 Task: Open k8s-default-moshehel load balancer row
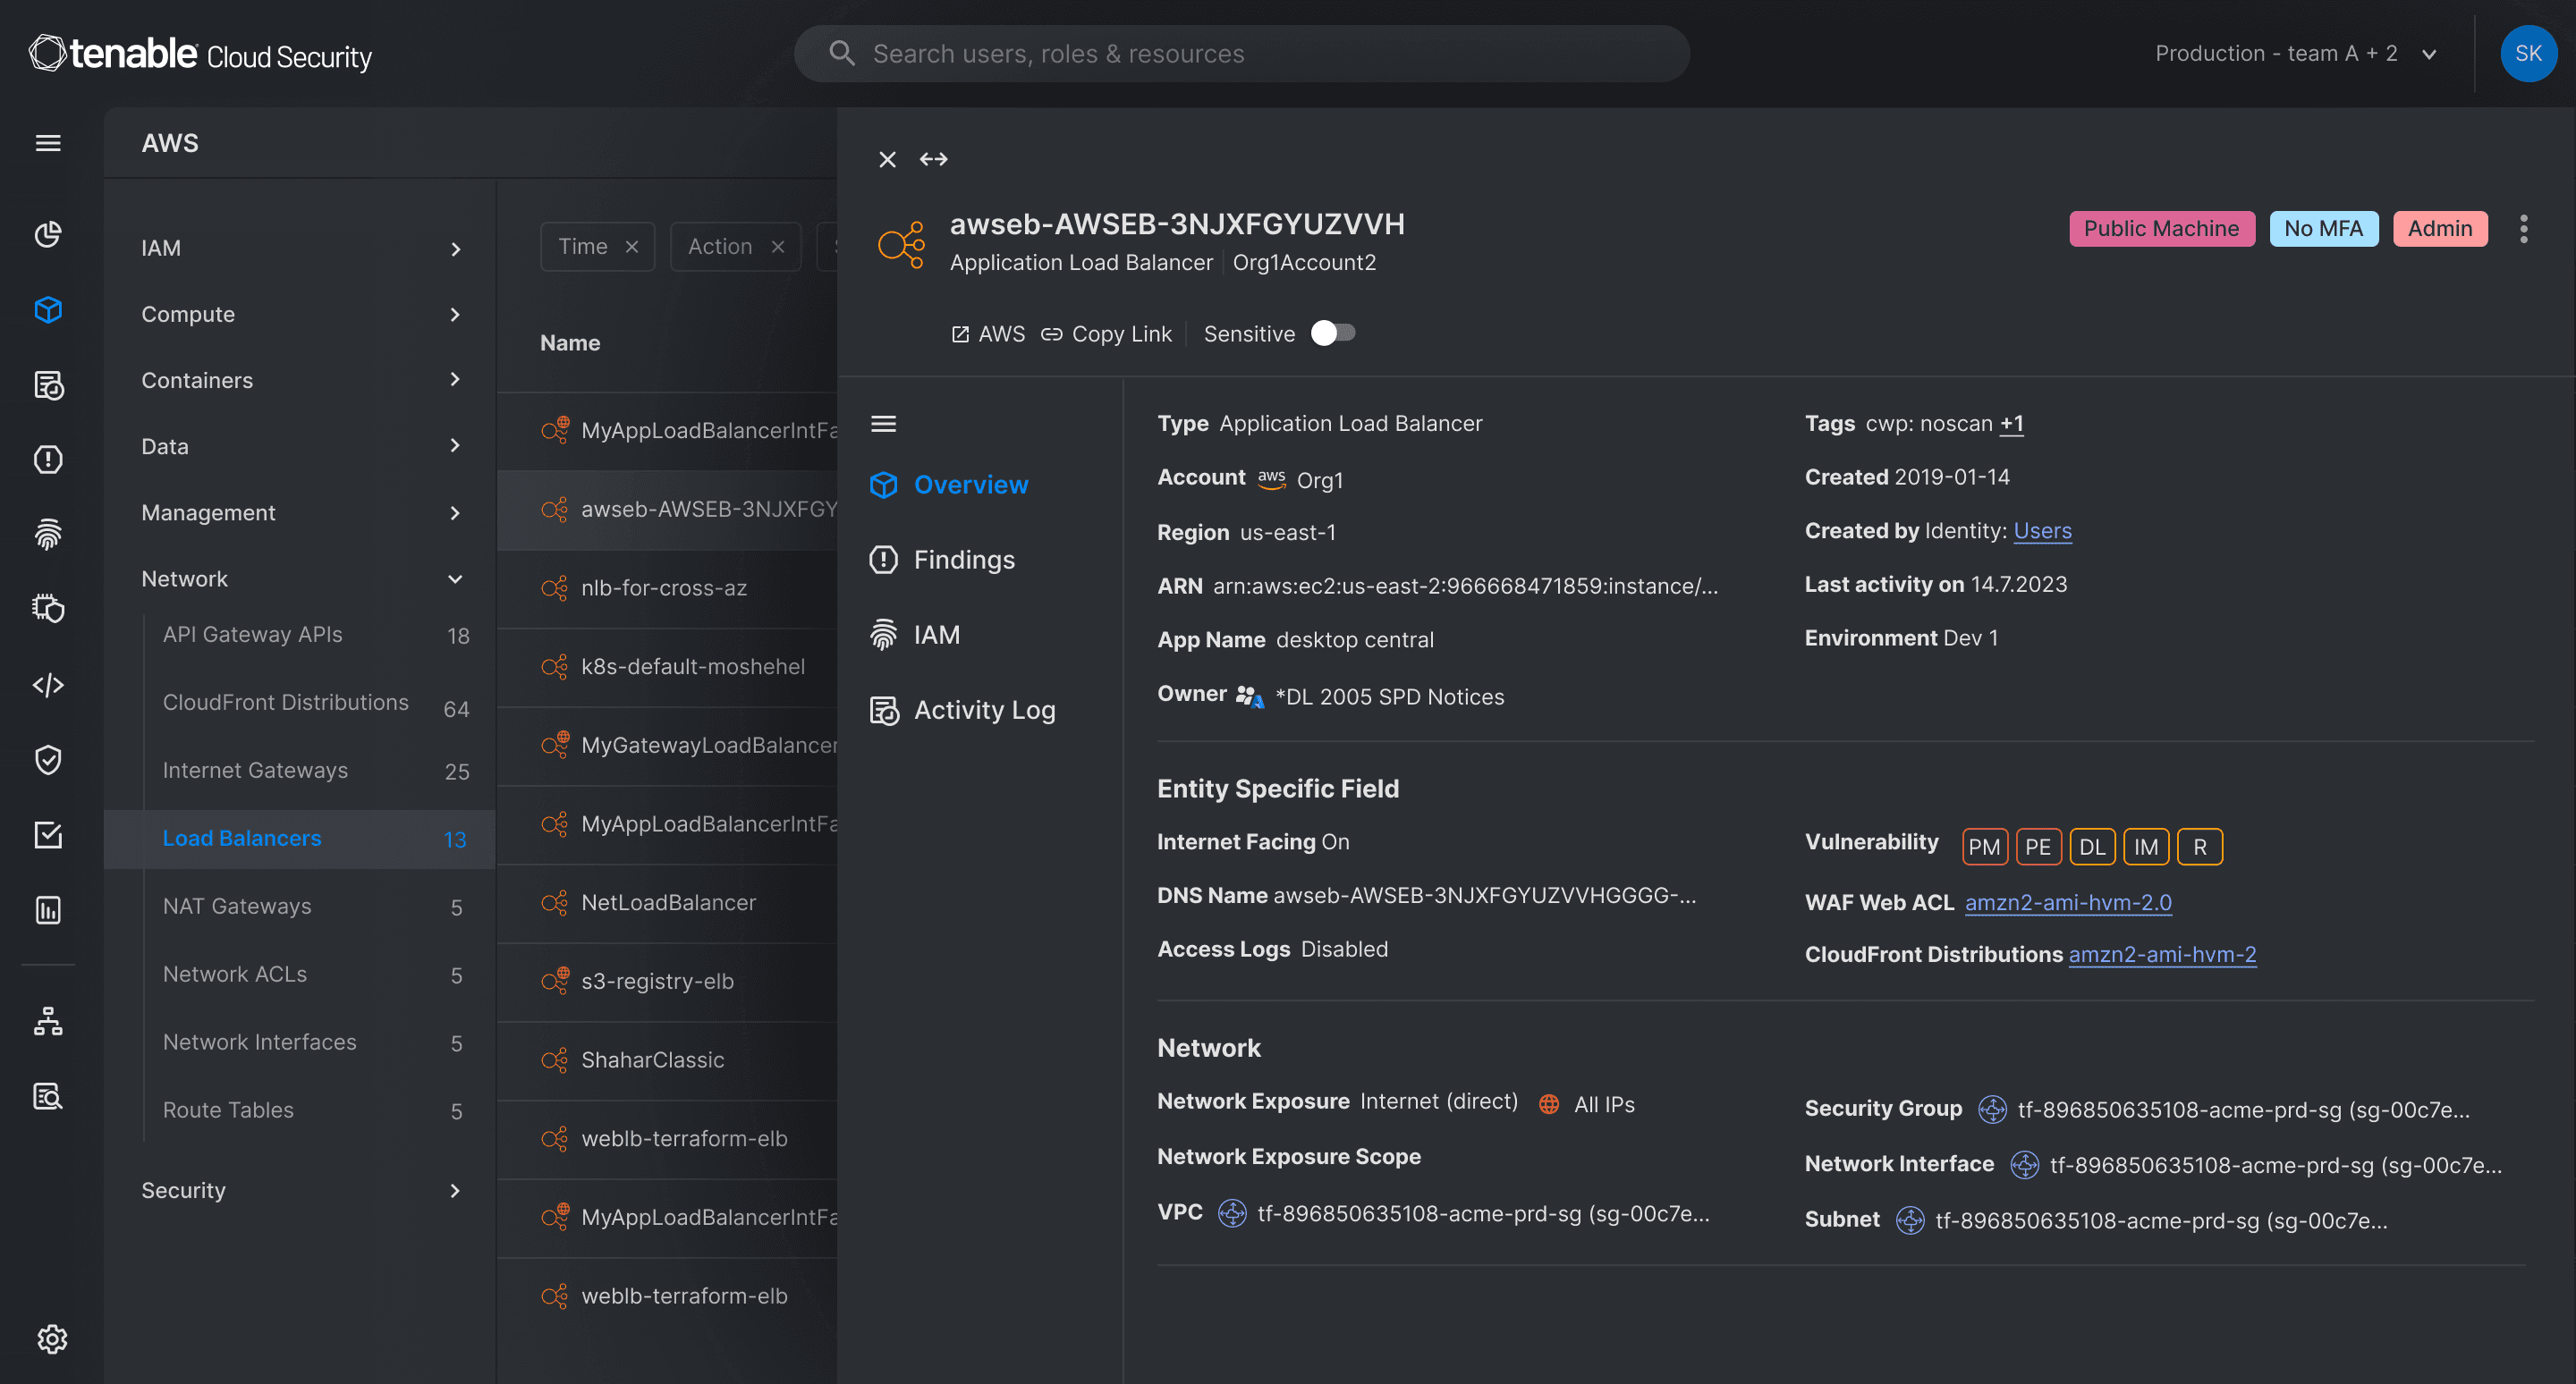coord(667,666)
